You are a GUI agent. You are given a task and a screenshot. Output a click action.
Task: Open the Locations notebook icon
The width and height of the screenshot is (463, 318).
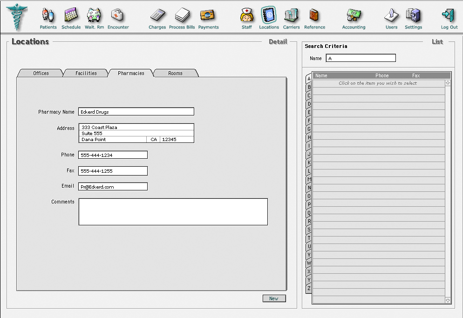tap(269, 15)
